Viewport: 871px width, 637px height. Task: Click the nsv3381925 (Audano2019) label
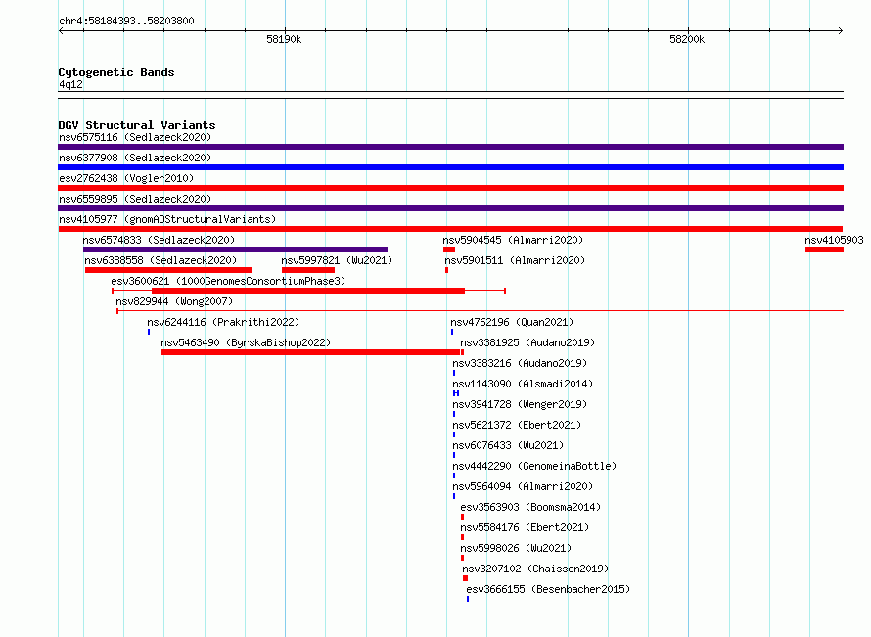(527, 342)
